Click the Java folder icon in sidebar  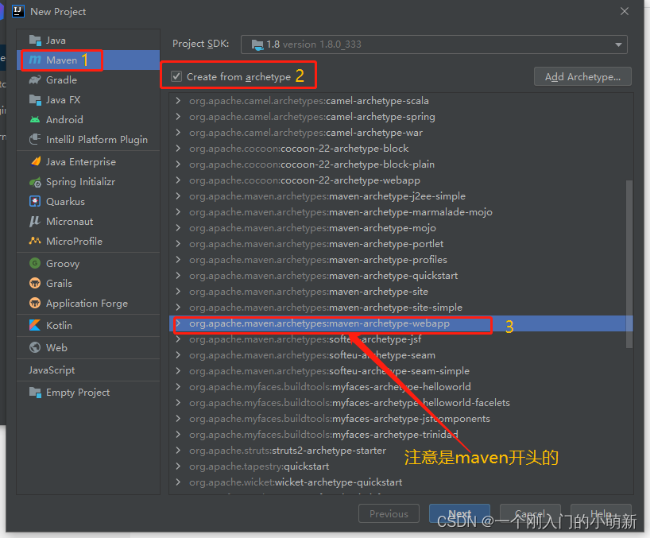click(35, 41)
